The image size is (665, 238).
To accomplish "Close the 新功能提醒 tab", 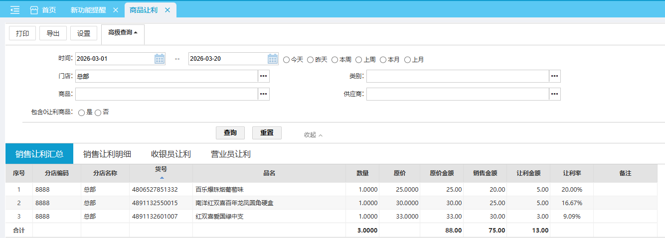I will (x=116, y=10).
